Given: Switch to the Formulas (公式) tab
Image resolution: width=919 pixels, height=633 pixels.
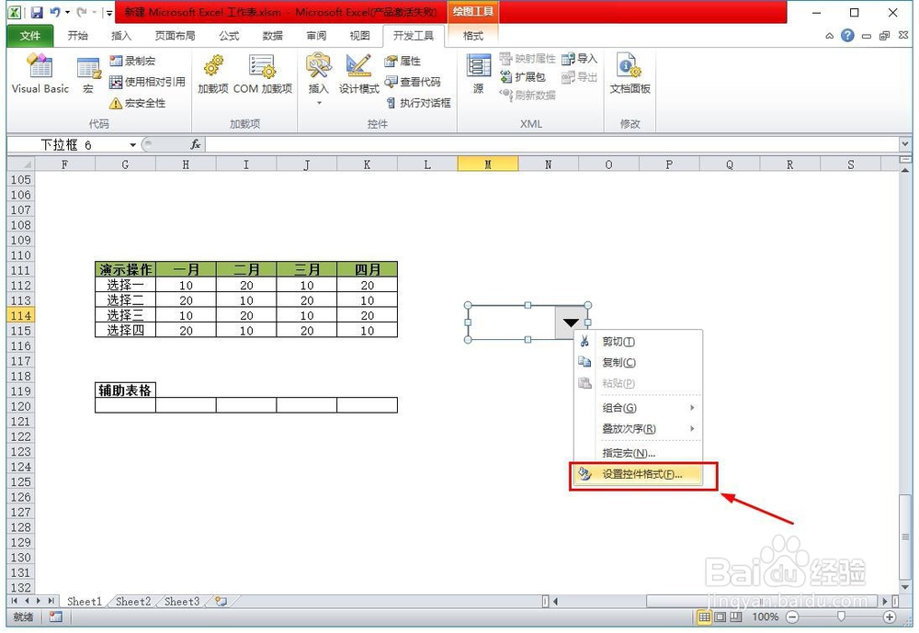Looking at the screenshot, I should (229, 36).
